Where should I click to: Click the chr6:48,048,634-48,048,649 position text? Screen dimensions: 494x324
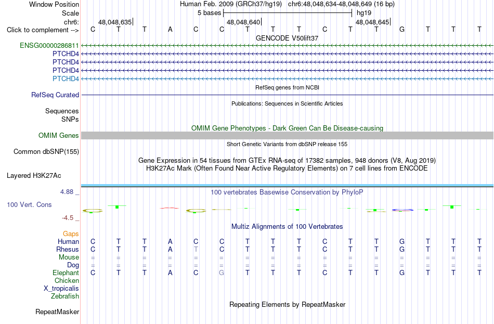[341, 4]
